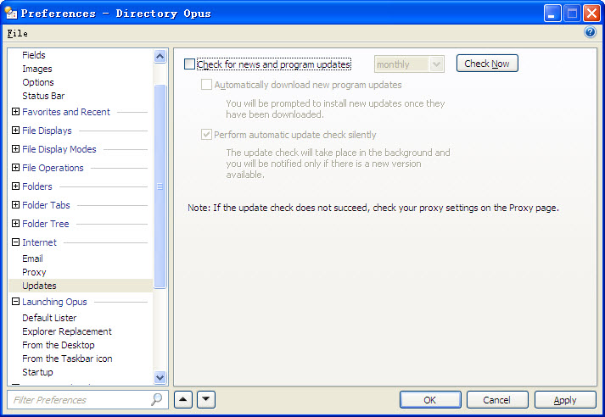Viewport: 605px width, 417px height.
Task: Click the Folder Tree label
Action: click(46, 224)
